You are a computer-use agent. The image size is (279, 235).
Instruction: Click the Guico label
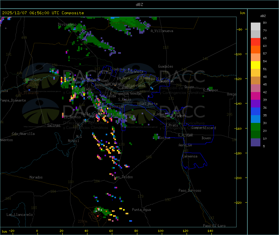tap(189, 87)
